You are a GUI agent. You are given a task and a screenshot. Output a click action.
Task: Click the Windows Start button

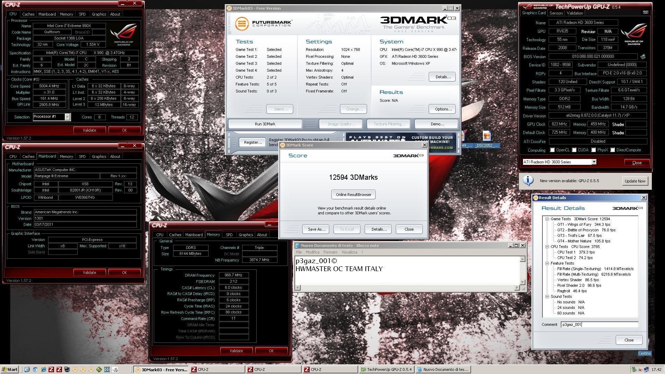pyautogui.click(x=10, y=369)
